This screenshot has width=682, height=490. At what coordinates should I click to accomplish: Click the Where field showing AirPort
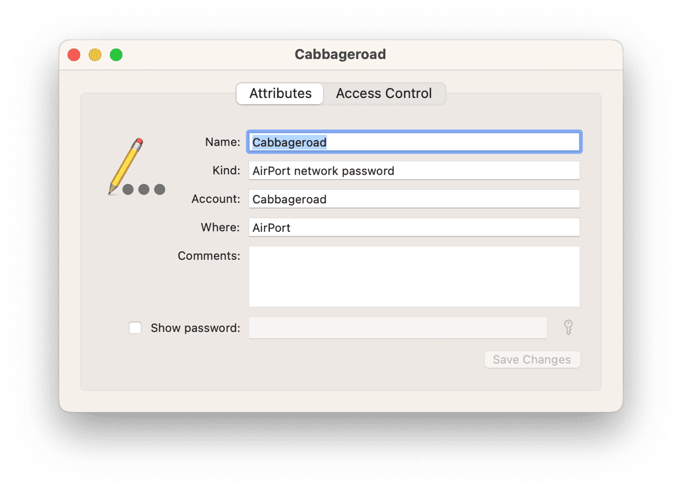(414, 227)
